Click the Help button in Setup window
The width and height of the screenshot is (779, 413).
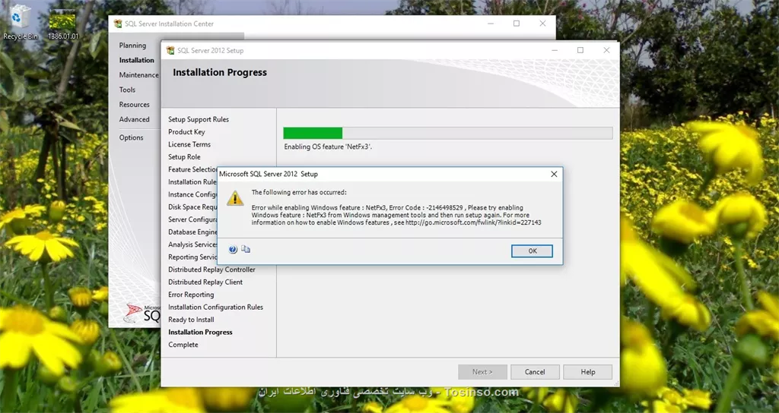(x=588, y=372)
